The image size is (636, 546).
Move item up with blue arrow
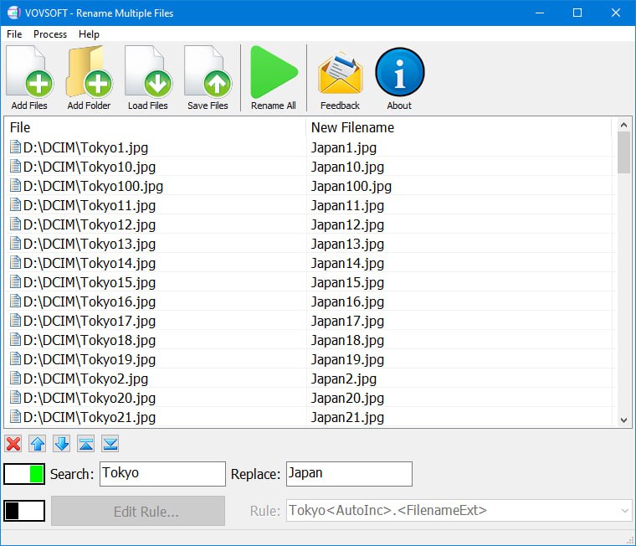[x=38, y=444]
